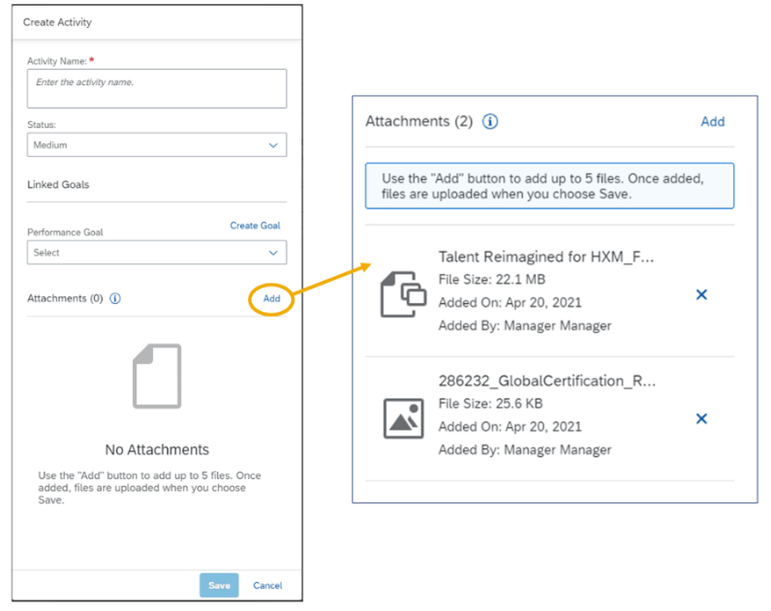Click the Create Activity dialog title
The height and width of the screenshot is (611, 771).
58,21
